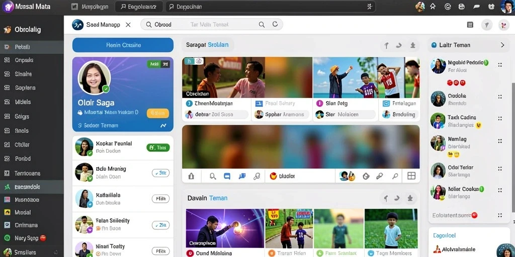Image resolution: width=515 pixels, height=257 pixels.
Task: Click the Ololr Saga profile photo
Action: coord(94,77)
